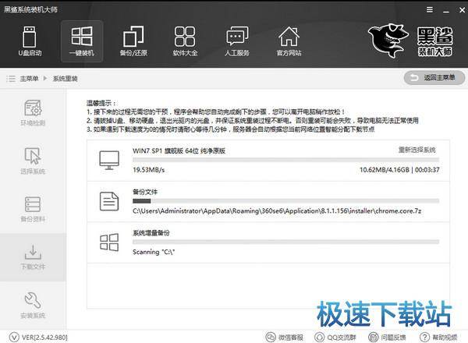Image resolution: width=468 pixels, height=343 pixels.
Task: Click the 重新选择系统 link
Action: [417, 150]
